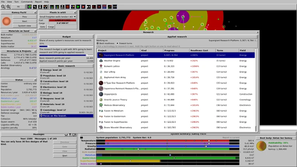Viewport: 297px width, 167px height.
Task: Click the basic versus applied research slider
Action: click(x=66, y=55)
